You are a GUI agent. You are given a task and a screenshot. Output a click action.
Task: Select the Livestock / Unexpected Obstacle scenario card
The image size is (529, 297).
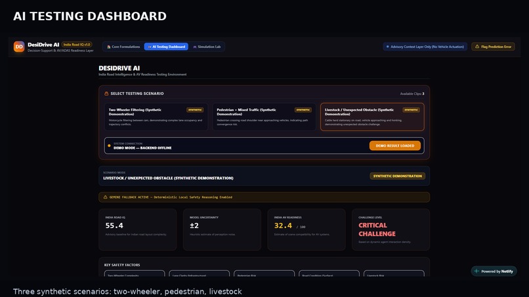[x=372, y=117]
